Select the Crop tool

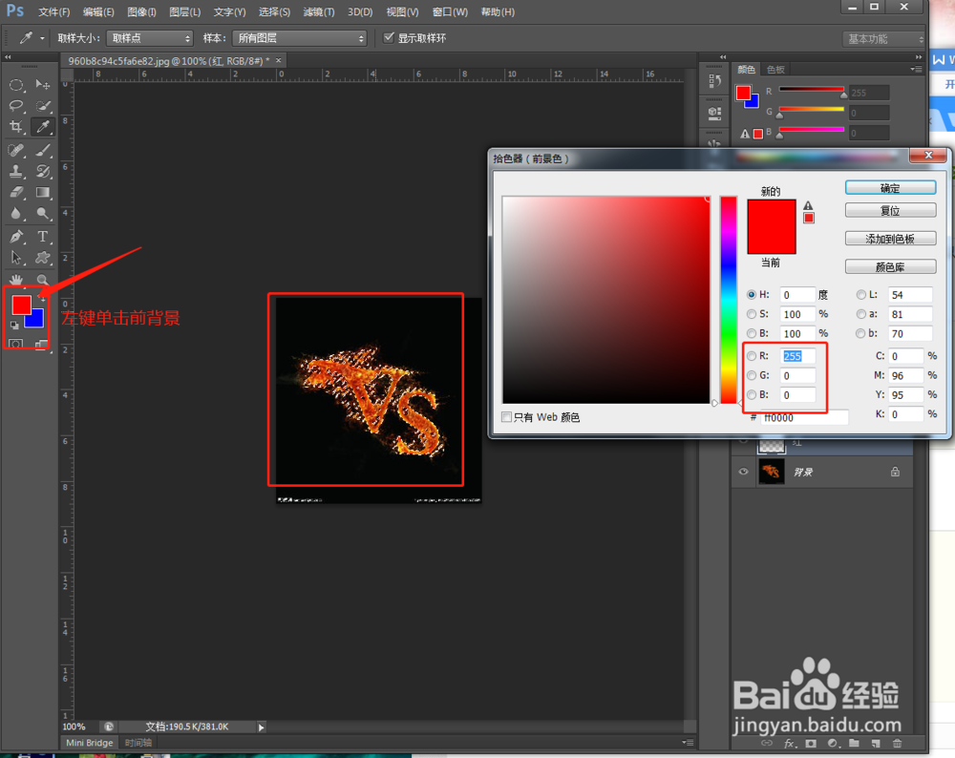[16, 127]
